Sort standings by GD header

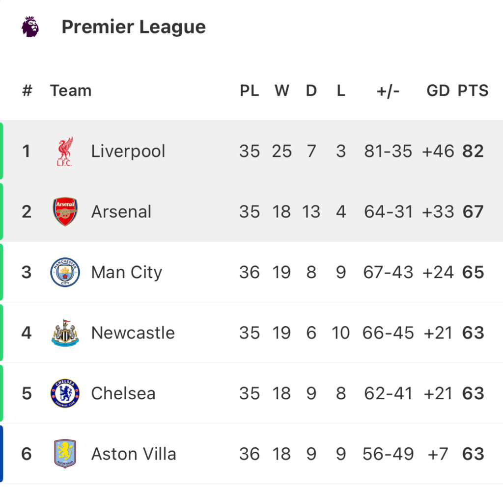click(438, 91)
